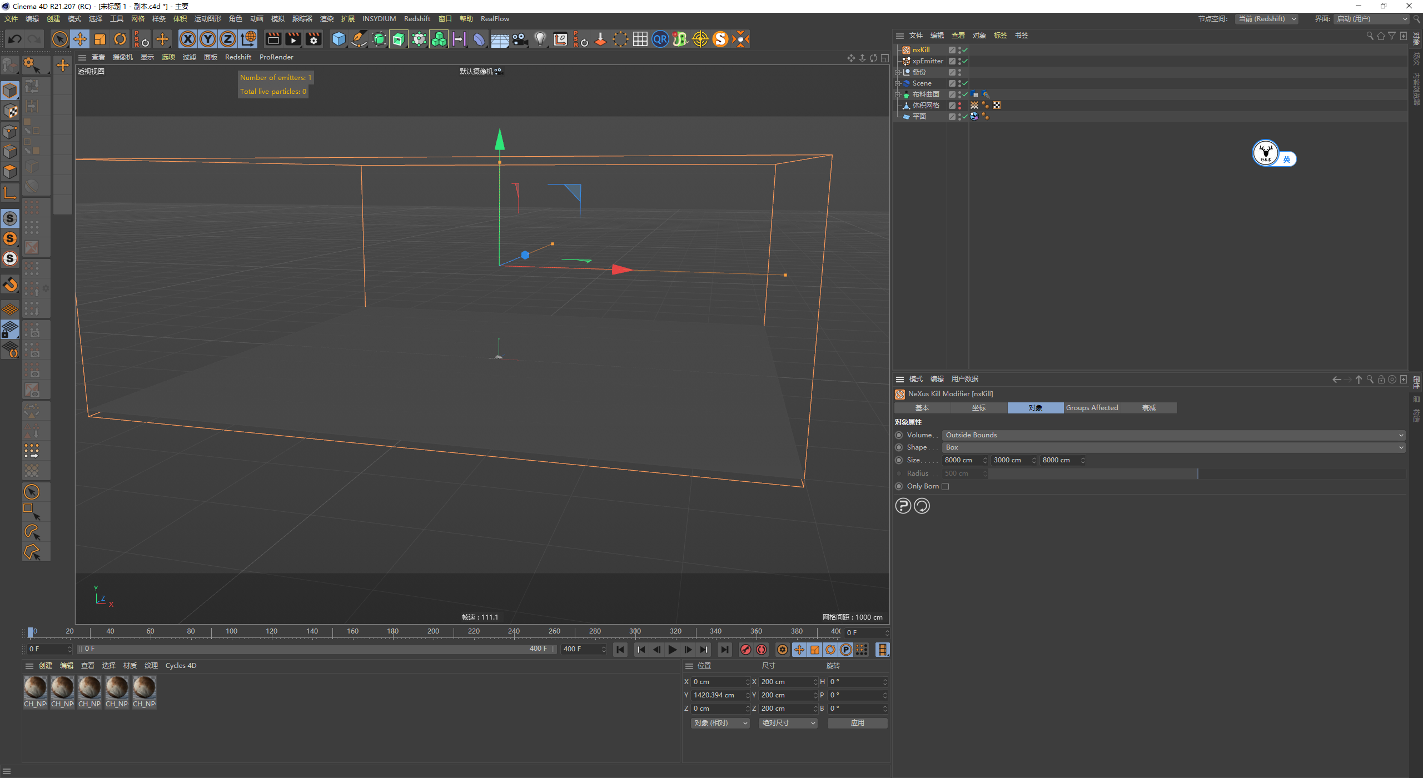The height and width of the screenshot is (778, 1423).
Task: Toggle nxKill enabled green checkmark
Action: click(x=966, y=50)
